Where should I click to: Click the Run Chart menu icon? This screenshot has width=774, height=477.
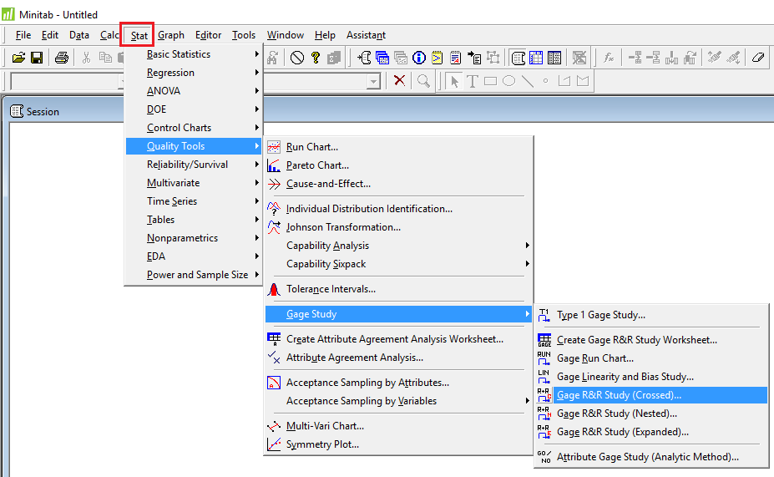[x=274, y=147]
